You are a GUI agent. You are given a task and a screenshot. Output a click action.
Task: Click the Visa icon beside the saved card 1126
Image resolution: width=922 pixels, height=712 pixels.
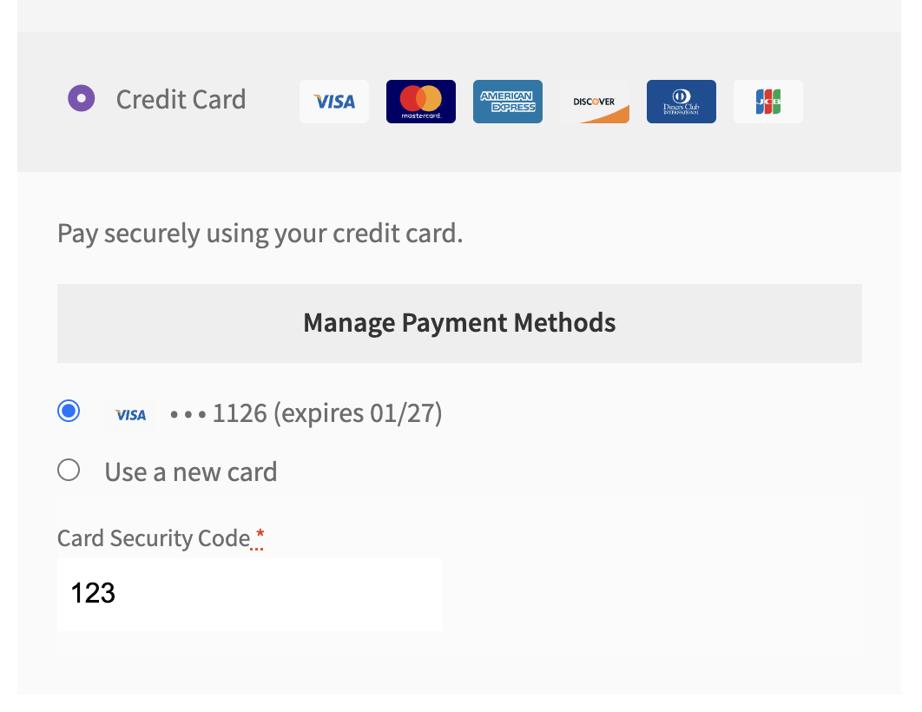[129, 414]
